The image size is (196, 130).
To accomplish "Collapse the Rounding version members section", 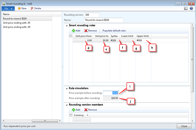I will point(66,104).
